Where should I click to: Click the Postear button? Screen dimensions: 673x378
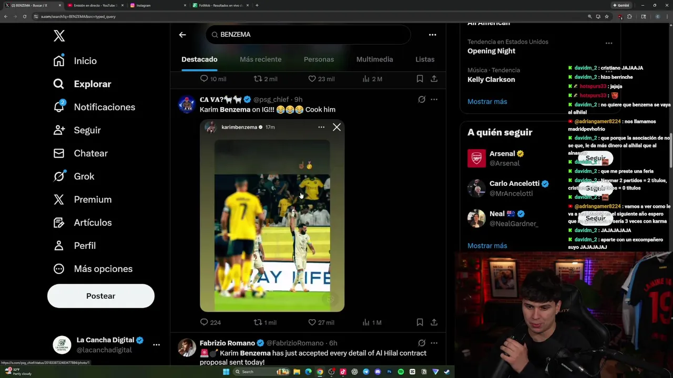point(101,296)
